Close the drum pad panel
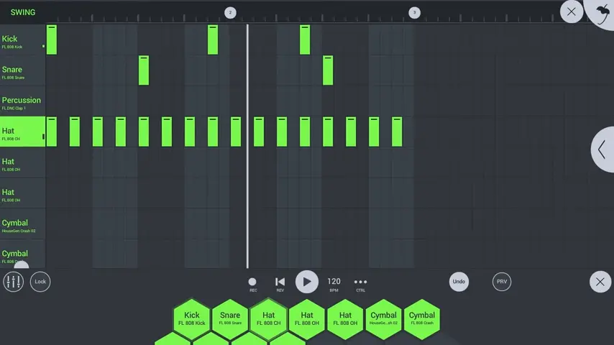 pyautogui.click(x=600, y=282)
